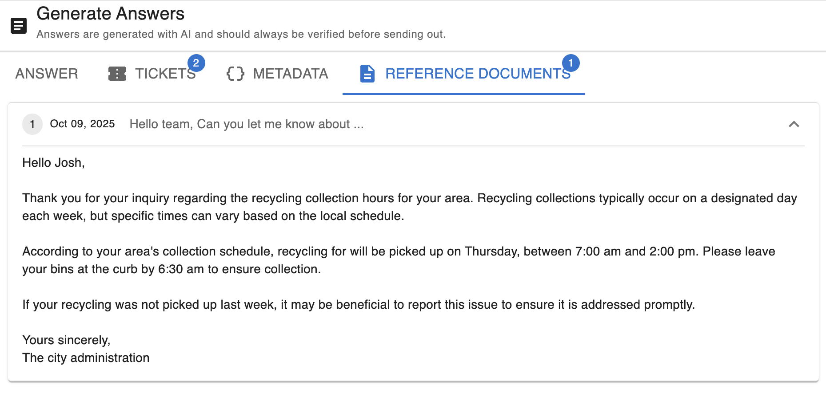The height and width of the screenshot is (393, 826).
Task: Click the 'Generate Answers' heading
Action: pos(110,14)
